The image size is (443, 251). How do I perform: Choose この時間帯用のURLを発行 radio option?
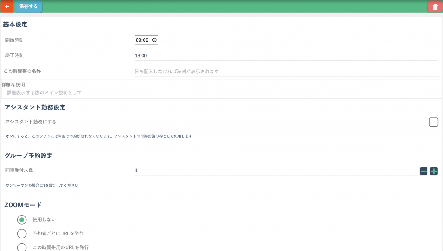point(22,247)
